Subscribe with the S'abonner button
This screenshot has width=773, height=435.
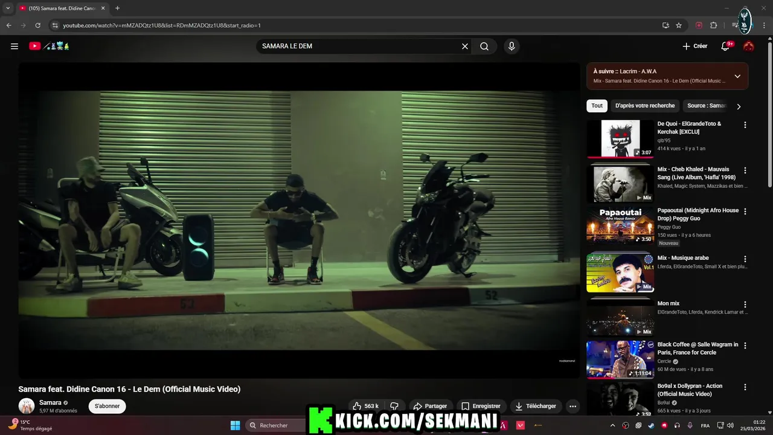click(107, 406)
